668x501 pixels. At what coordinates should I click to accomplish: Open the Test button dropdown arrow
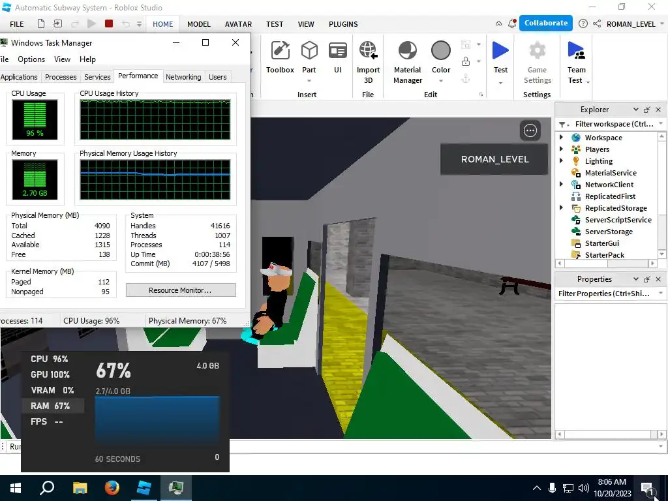coord(500,83)
